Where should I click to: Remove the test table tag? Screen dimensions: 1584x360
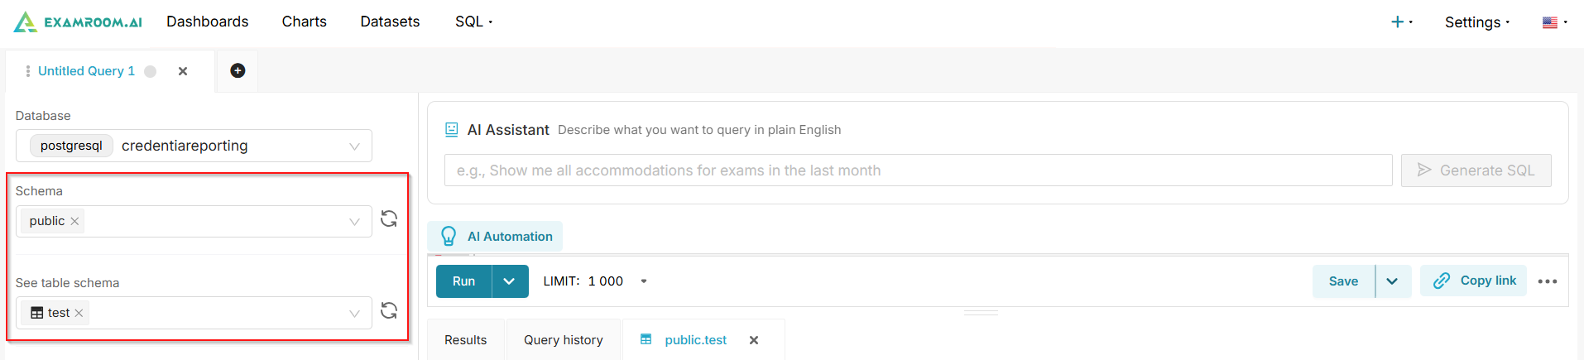pos(79,313)
